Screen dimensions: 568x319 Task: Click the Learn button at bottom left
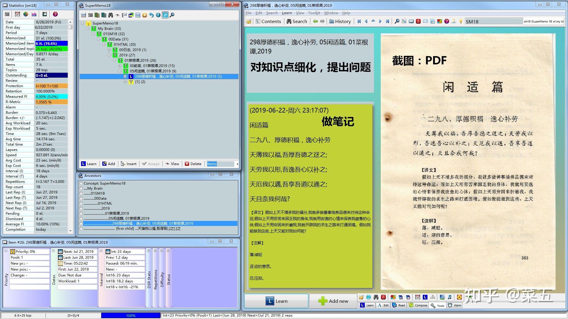coord(276,301)
